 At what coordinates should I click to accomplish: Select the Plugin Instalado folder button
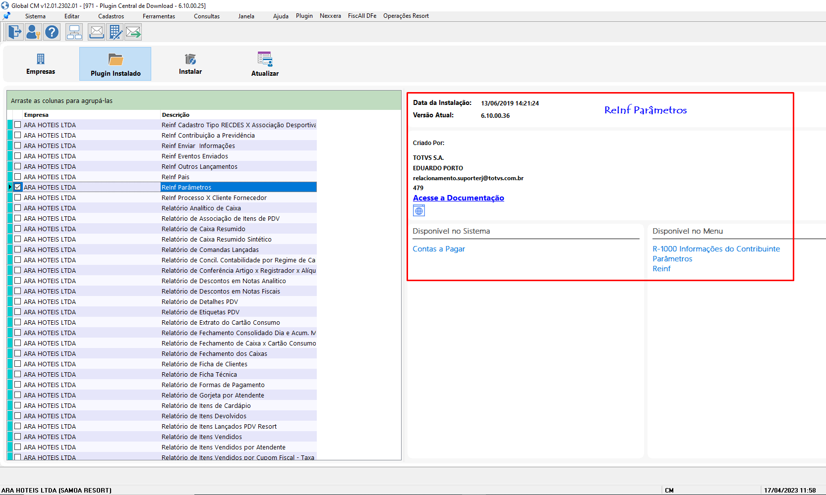tap(116, 64)
